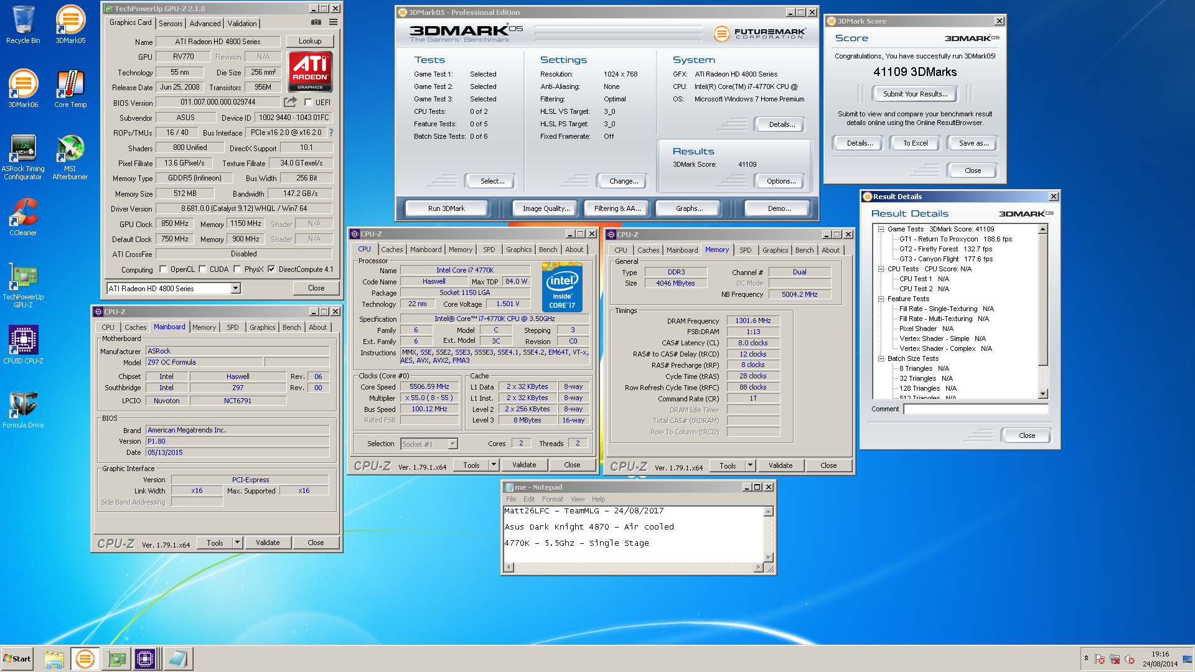Click the GPU-Z screenshot camera icon
1195x672 pixels.
pyautogui.click(x=316, y=22)
